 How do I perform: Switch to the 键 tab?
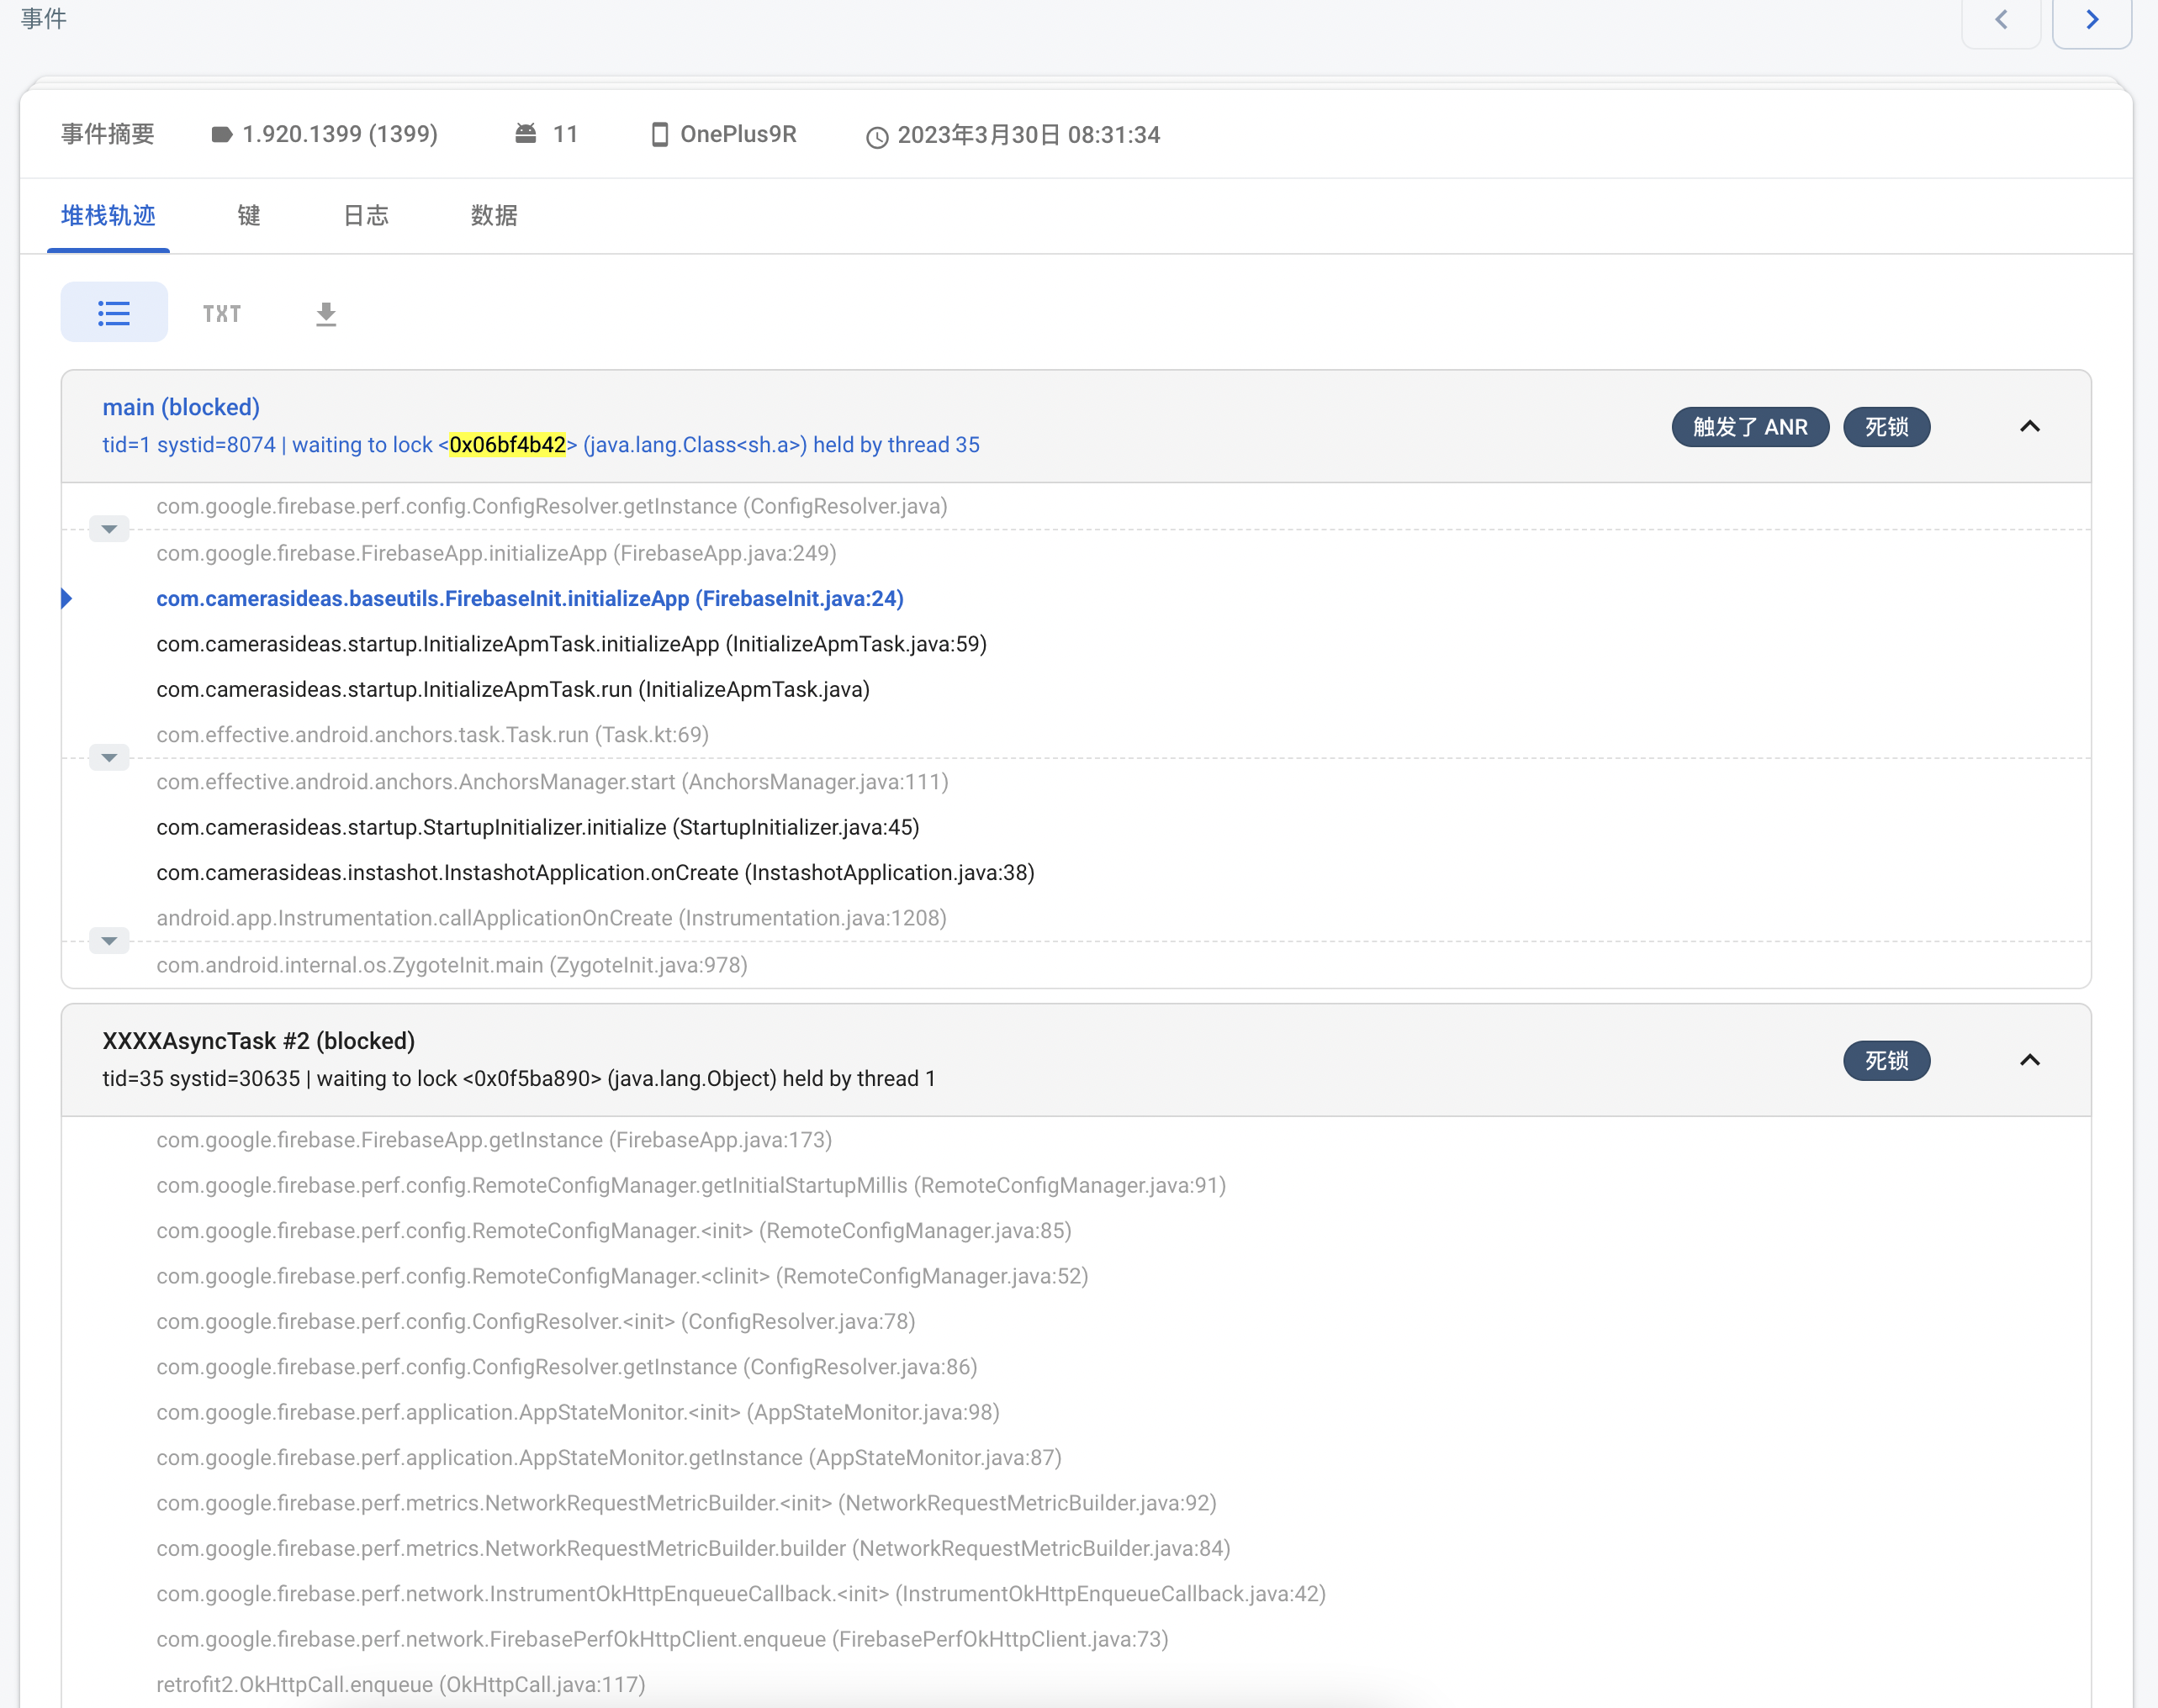(247, 216)
